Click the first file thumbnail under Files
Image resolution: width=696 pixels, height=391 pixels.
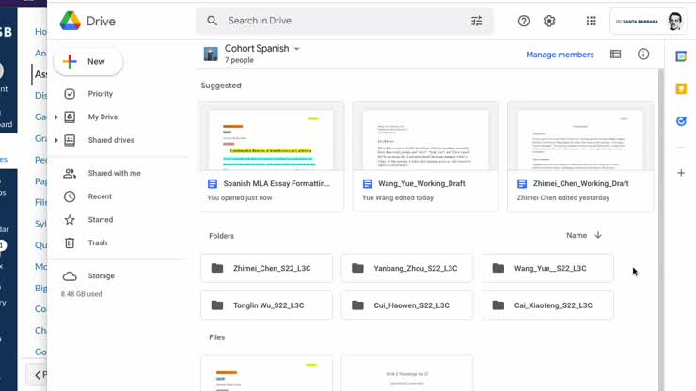pos(266,373)
